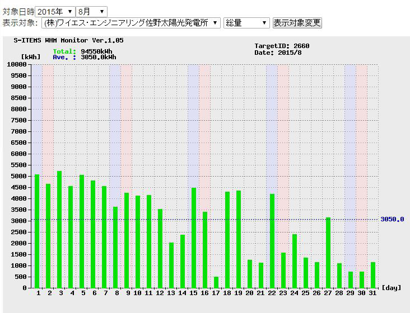Click the x-axis label 20
Screen dimensions: 410x313
click(249, 293)
